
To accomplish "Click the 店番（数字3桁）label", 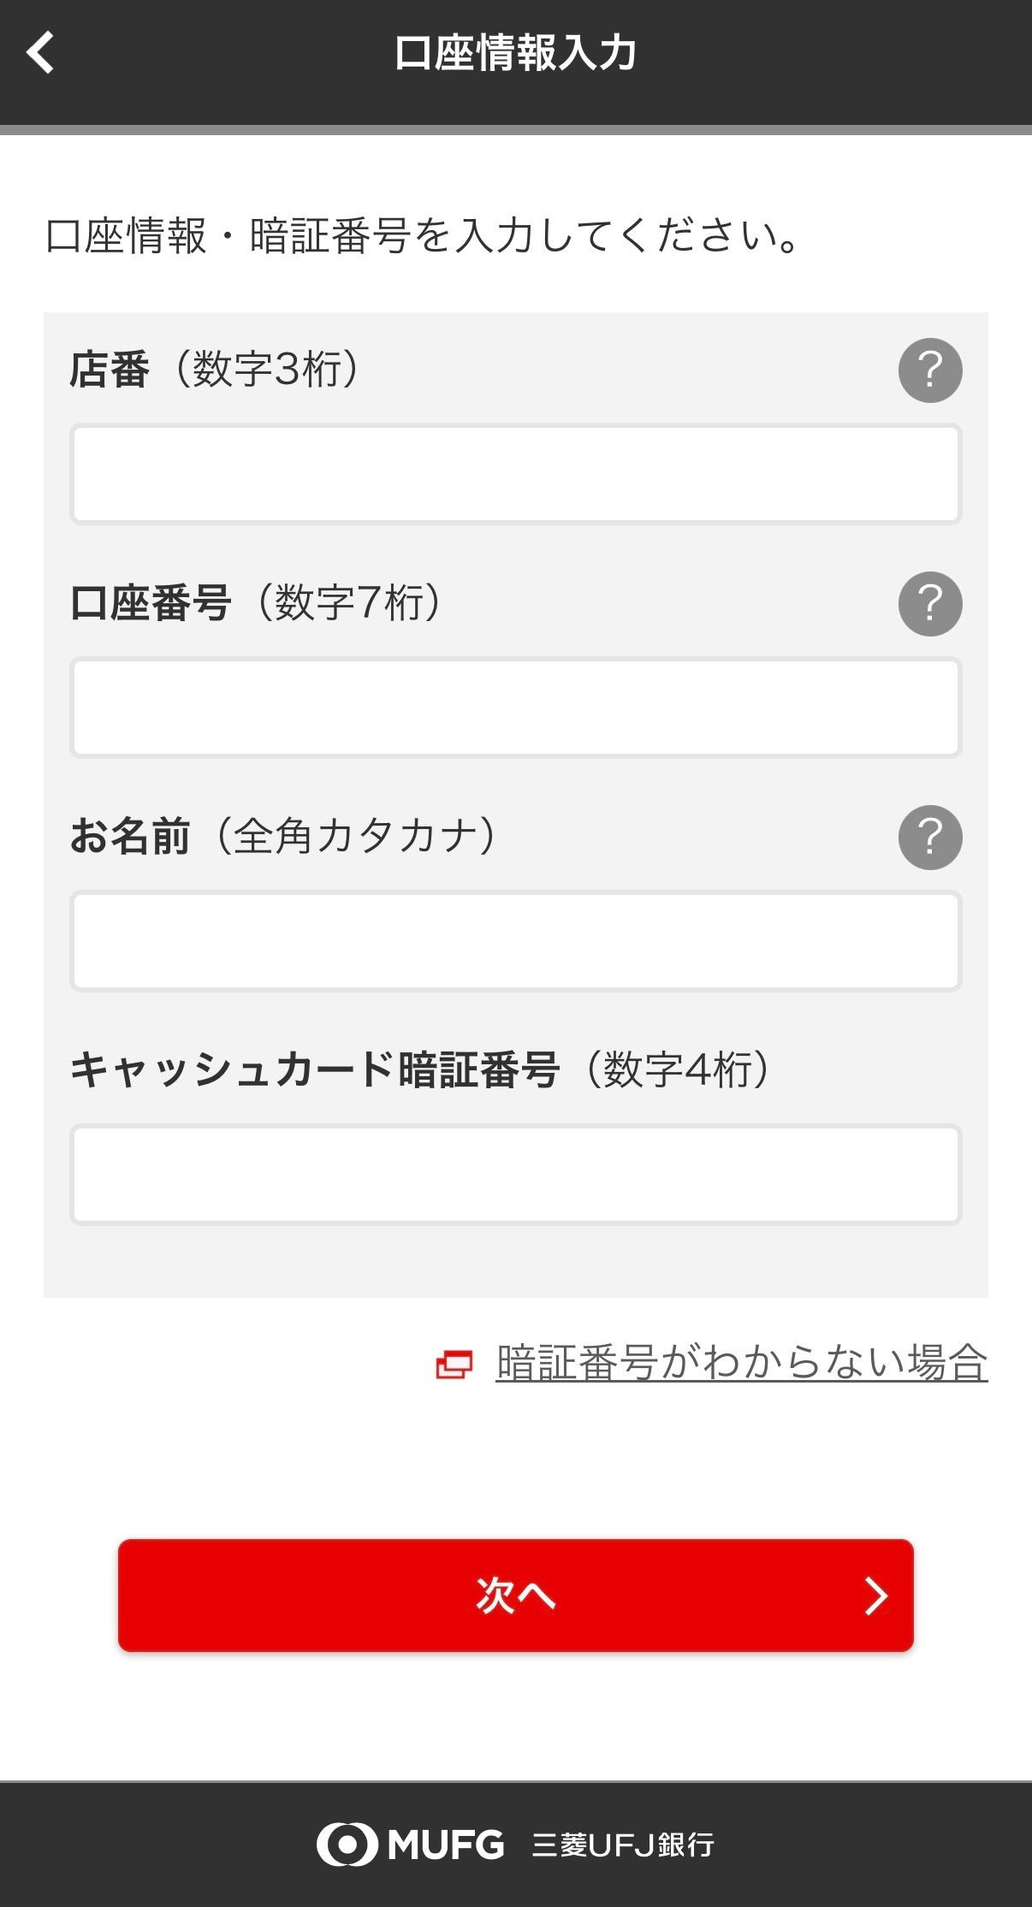I will [x=214, y=370].
